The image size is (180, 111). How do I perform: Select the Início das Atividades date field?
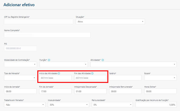click(55, 78)
